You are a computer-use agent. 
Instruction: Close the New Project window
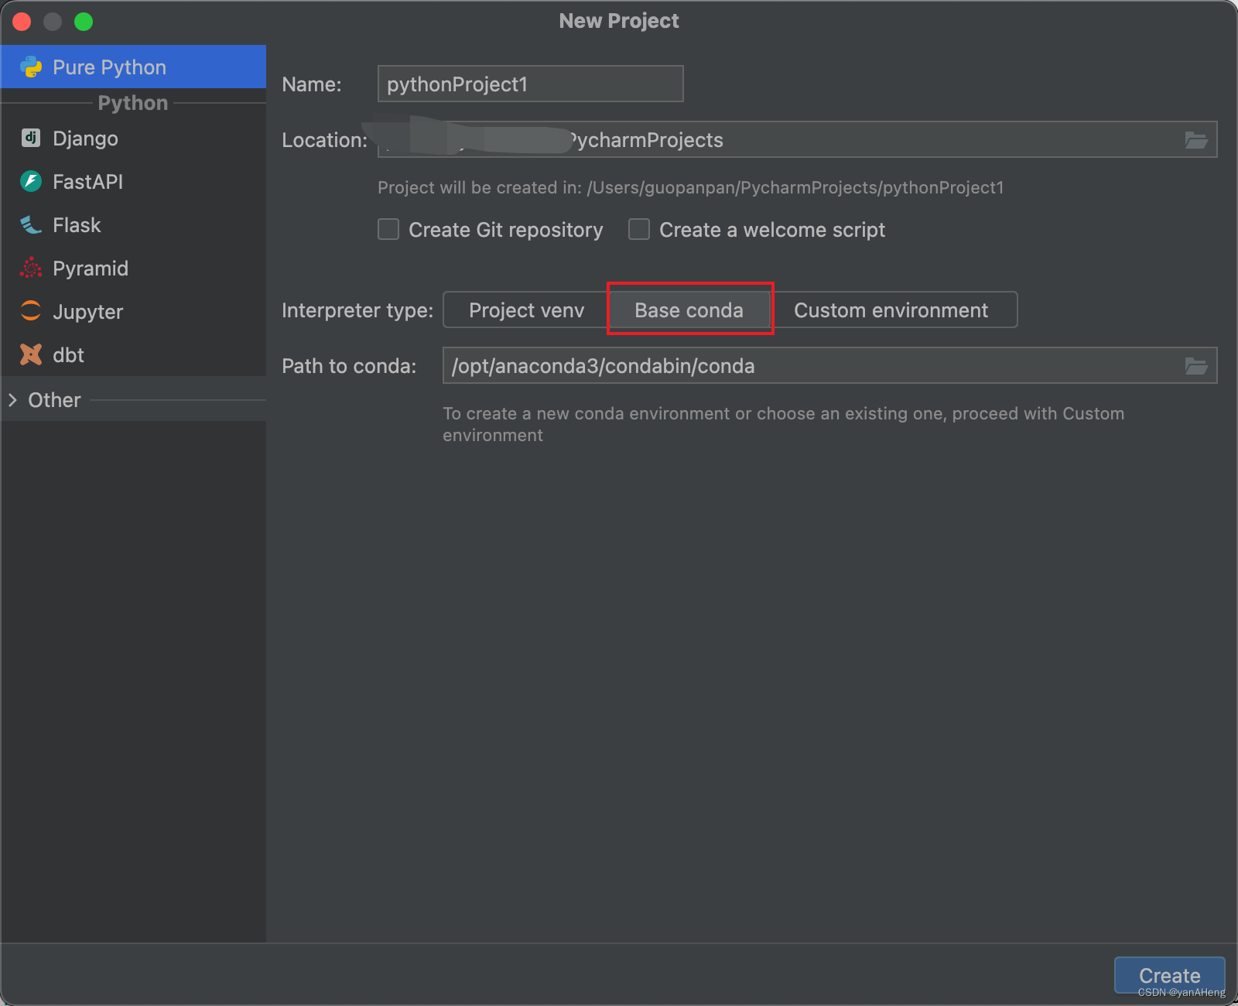22,22
